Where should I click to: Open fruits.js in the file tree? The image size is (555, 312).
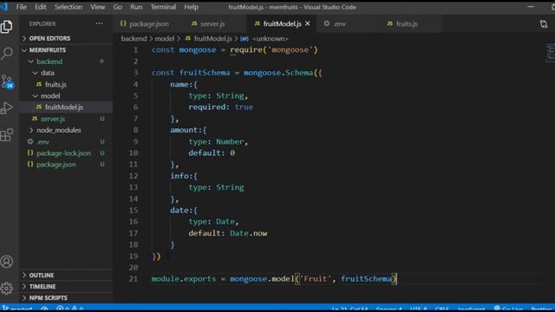point(55,84)
